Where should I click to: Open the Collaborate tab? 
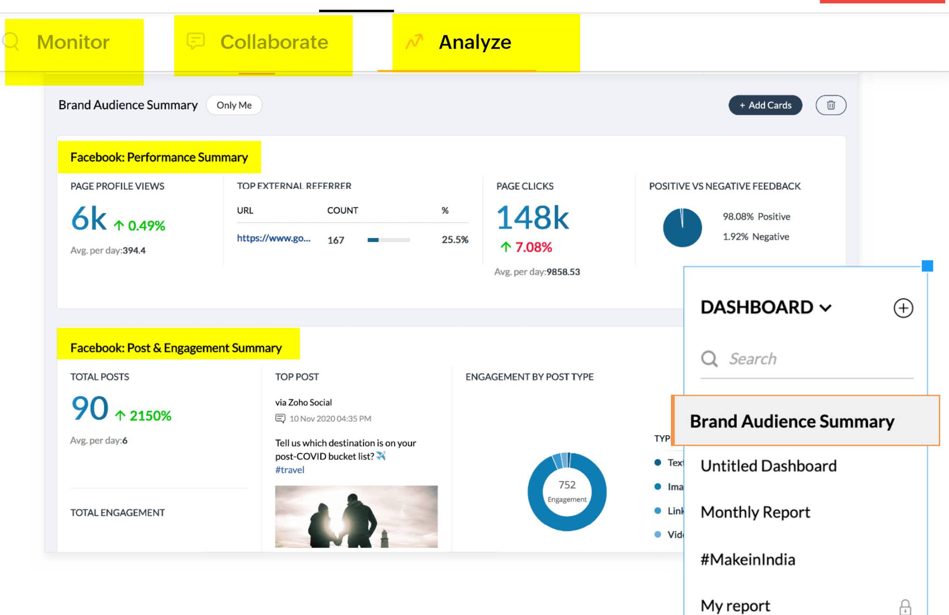point(274,42)
